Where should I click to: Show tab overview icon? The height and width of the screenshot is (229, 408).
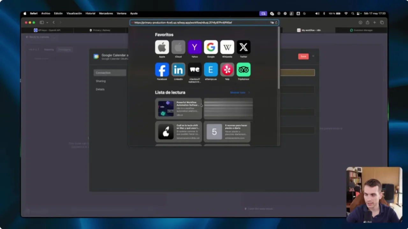(x=382, y=23)
